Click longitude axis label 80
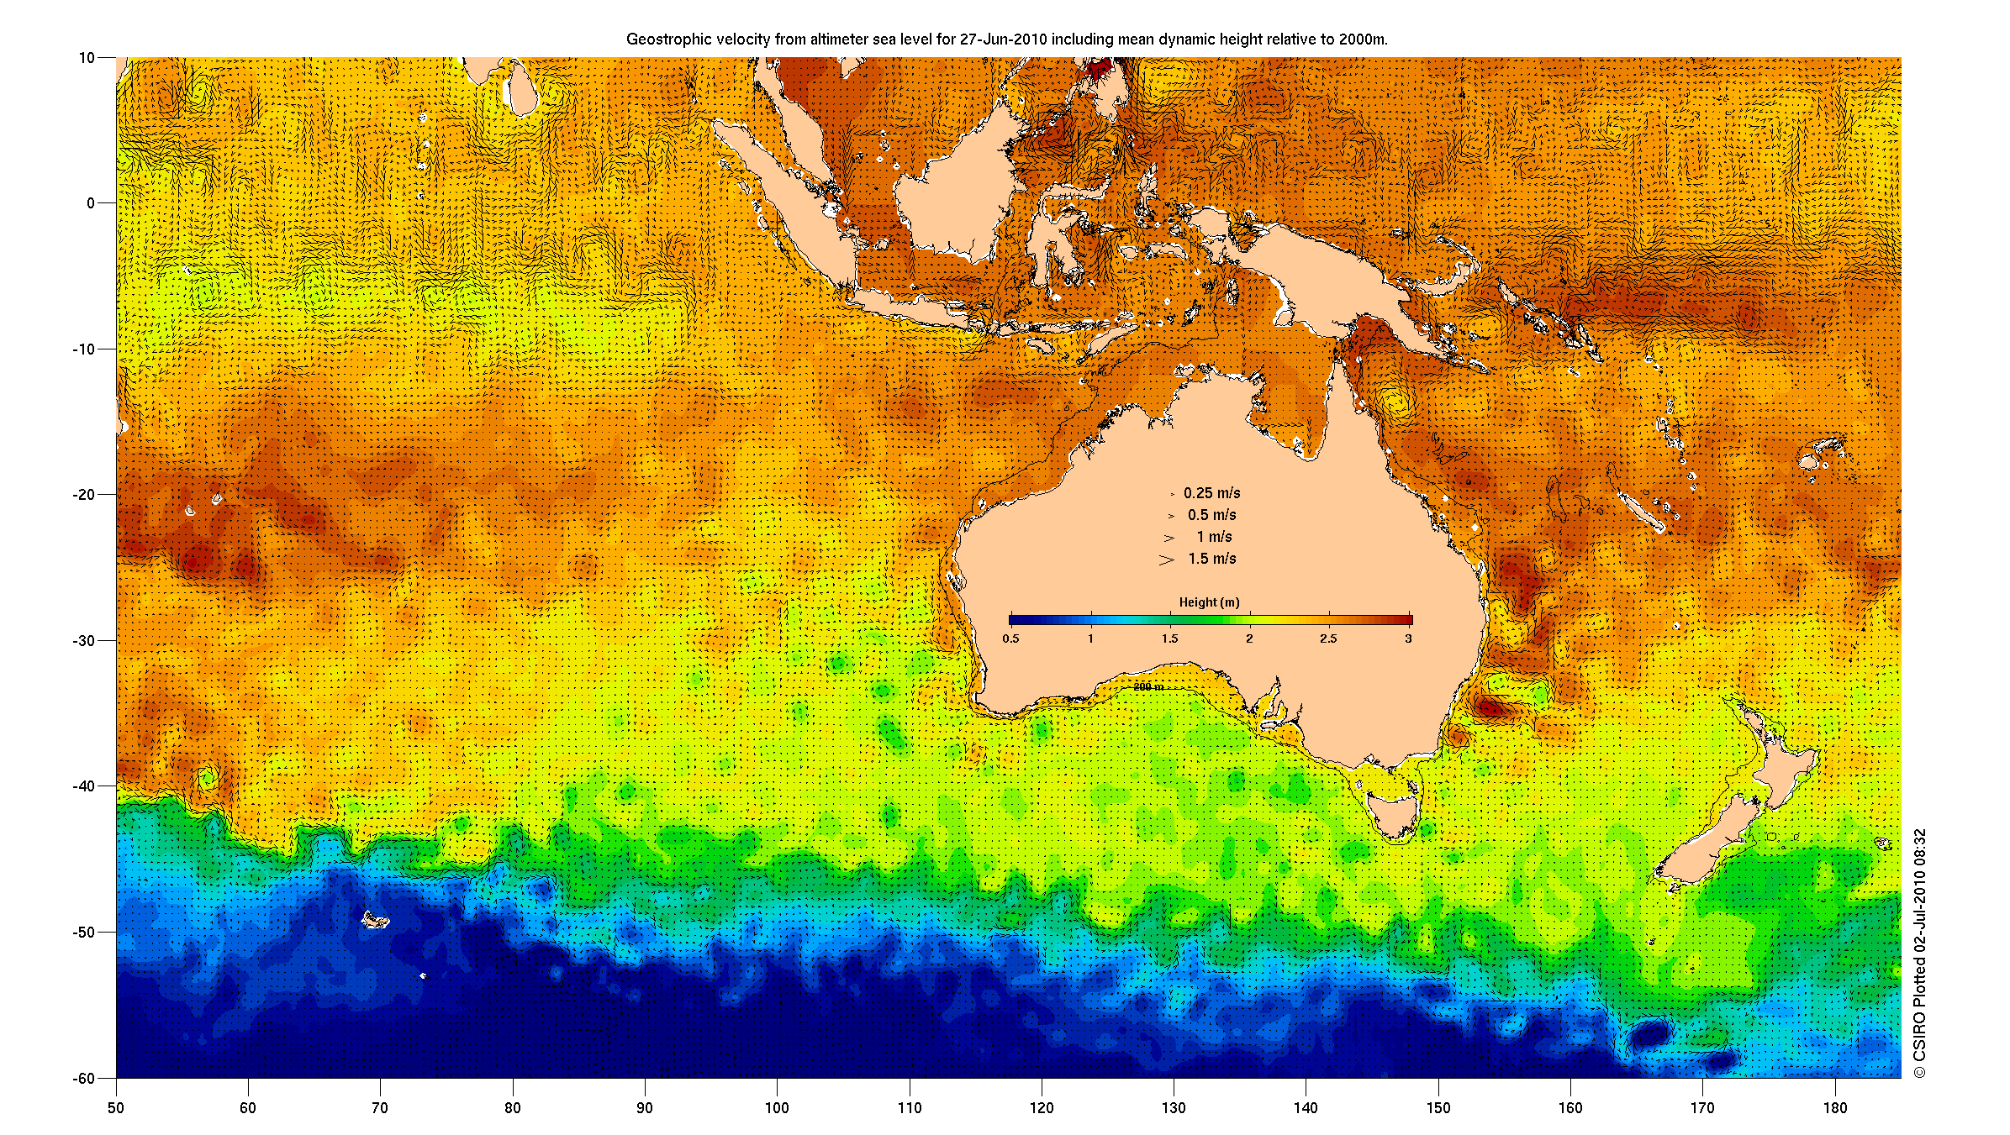 click(513, 1107)
